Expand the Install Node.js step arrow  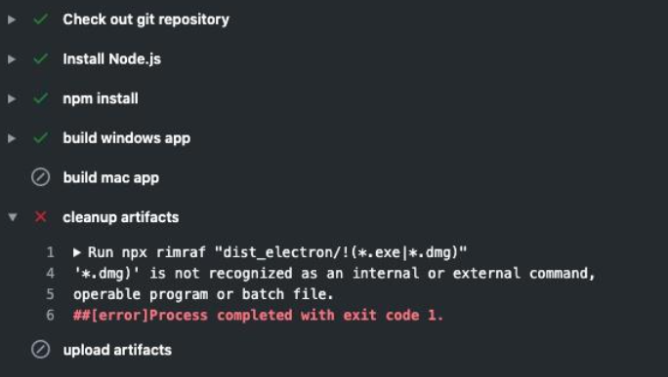(x=12, y=59)
